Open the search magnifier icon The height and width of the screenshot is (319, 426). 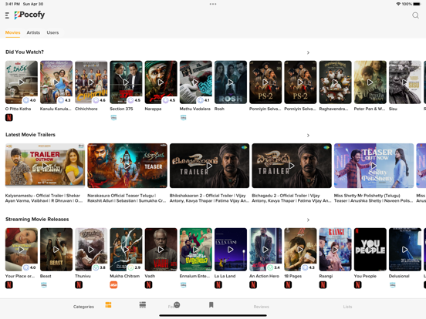pos(415,15)
